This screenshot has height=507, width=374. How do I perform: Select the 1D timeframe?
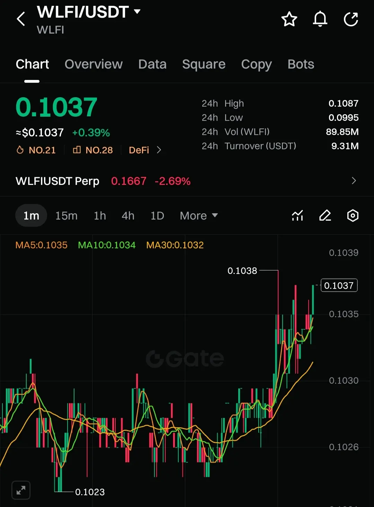tap(157, 216)
